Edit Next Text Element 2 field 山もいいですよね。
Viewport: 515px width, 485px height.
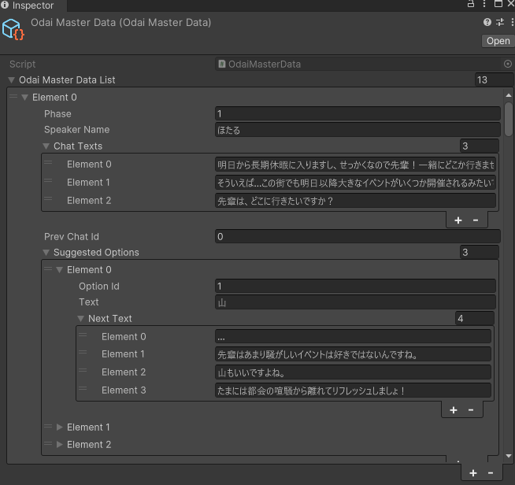click(x=353, y=372)
